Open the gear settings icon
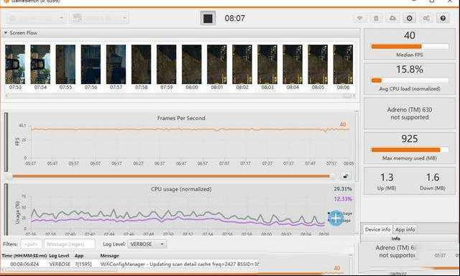 pyautogui.click(x=426, y=18)
